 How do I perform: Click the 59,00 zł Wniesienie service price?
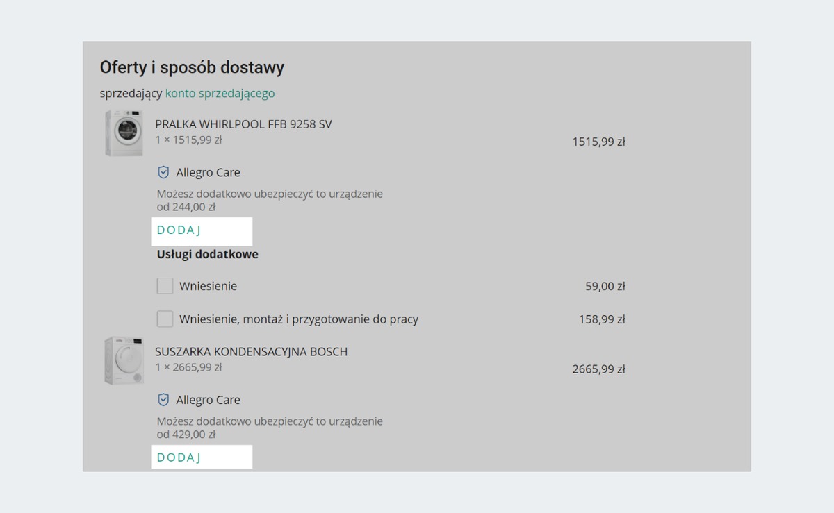pos(605,285)
